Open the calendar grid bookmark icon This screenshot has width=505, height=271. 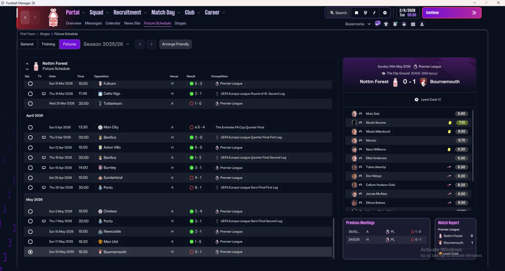(x=413, y=24)
